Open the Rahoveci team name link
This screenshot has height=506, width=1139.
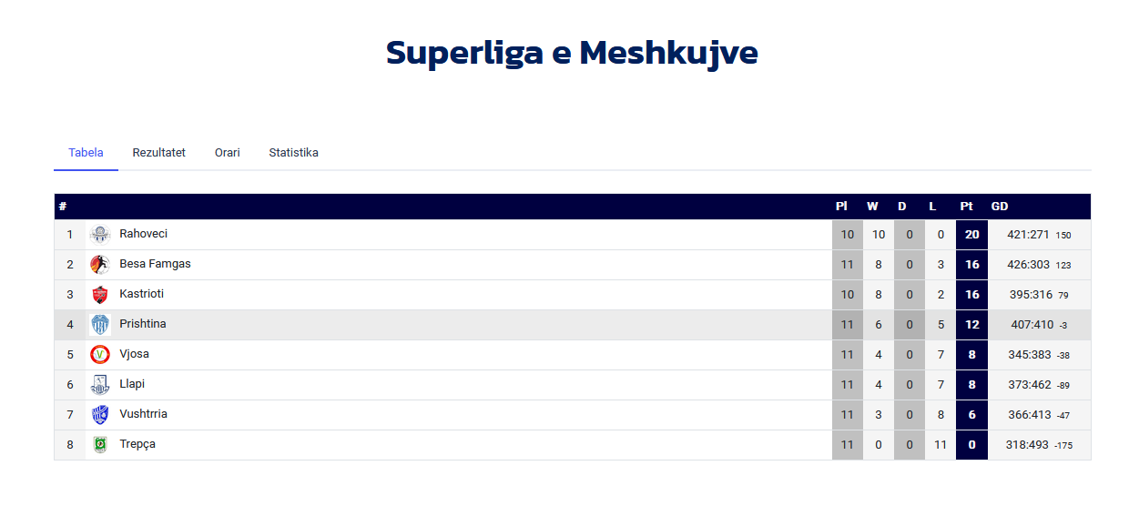point(144,234)
